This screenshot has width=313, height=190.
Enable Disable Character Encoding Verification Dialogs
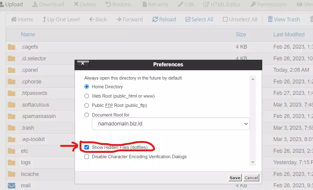point(87,157)
